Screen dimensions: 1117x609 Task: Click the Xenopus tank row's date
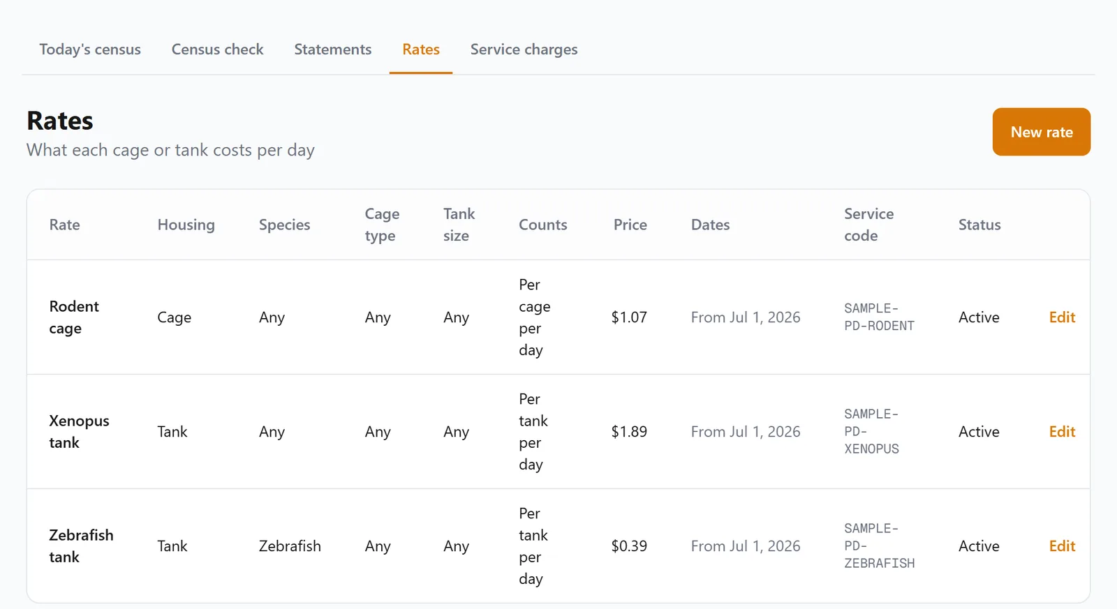[746, 432]
